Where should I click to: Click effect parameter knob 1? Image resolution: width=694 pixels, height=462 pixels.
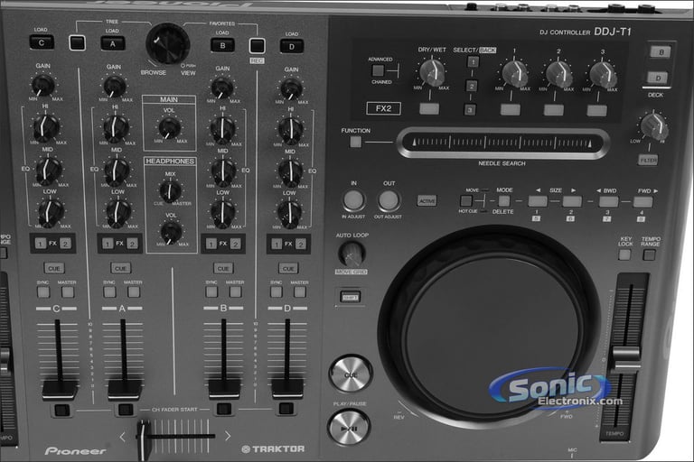click(x=514, y=73)
